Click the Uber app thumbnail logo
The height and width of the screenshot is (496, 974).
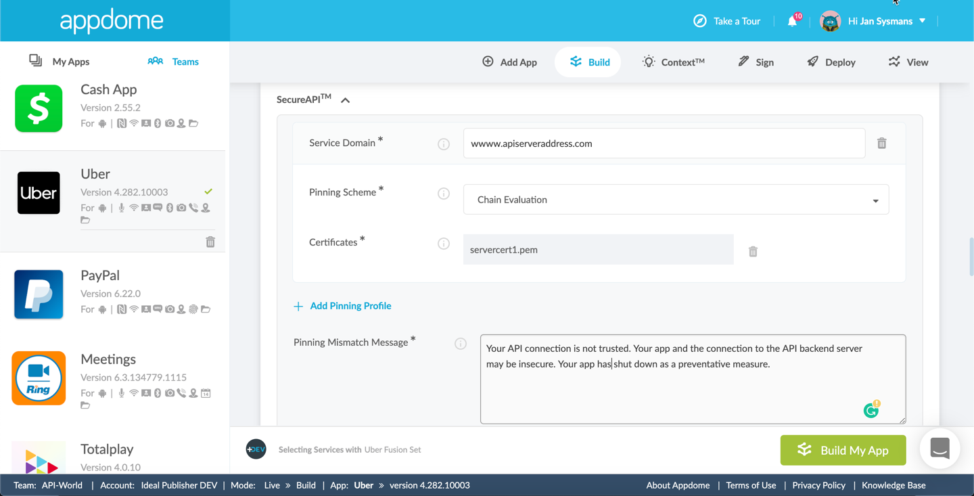[39, 193]
